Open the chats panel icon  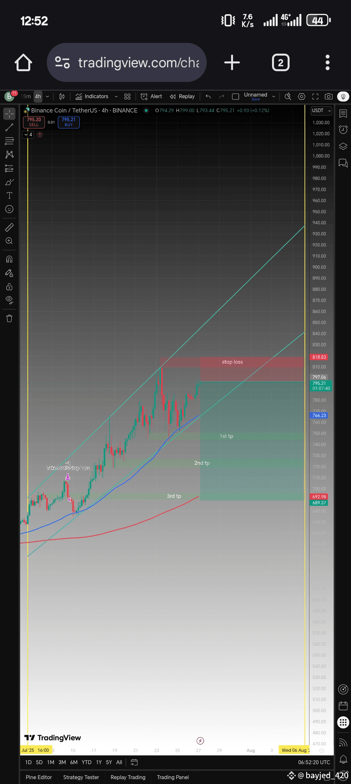343,163
